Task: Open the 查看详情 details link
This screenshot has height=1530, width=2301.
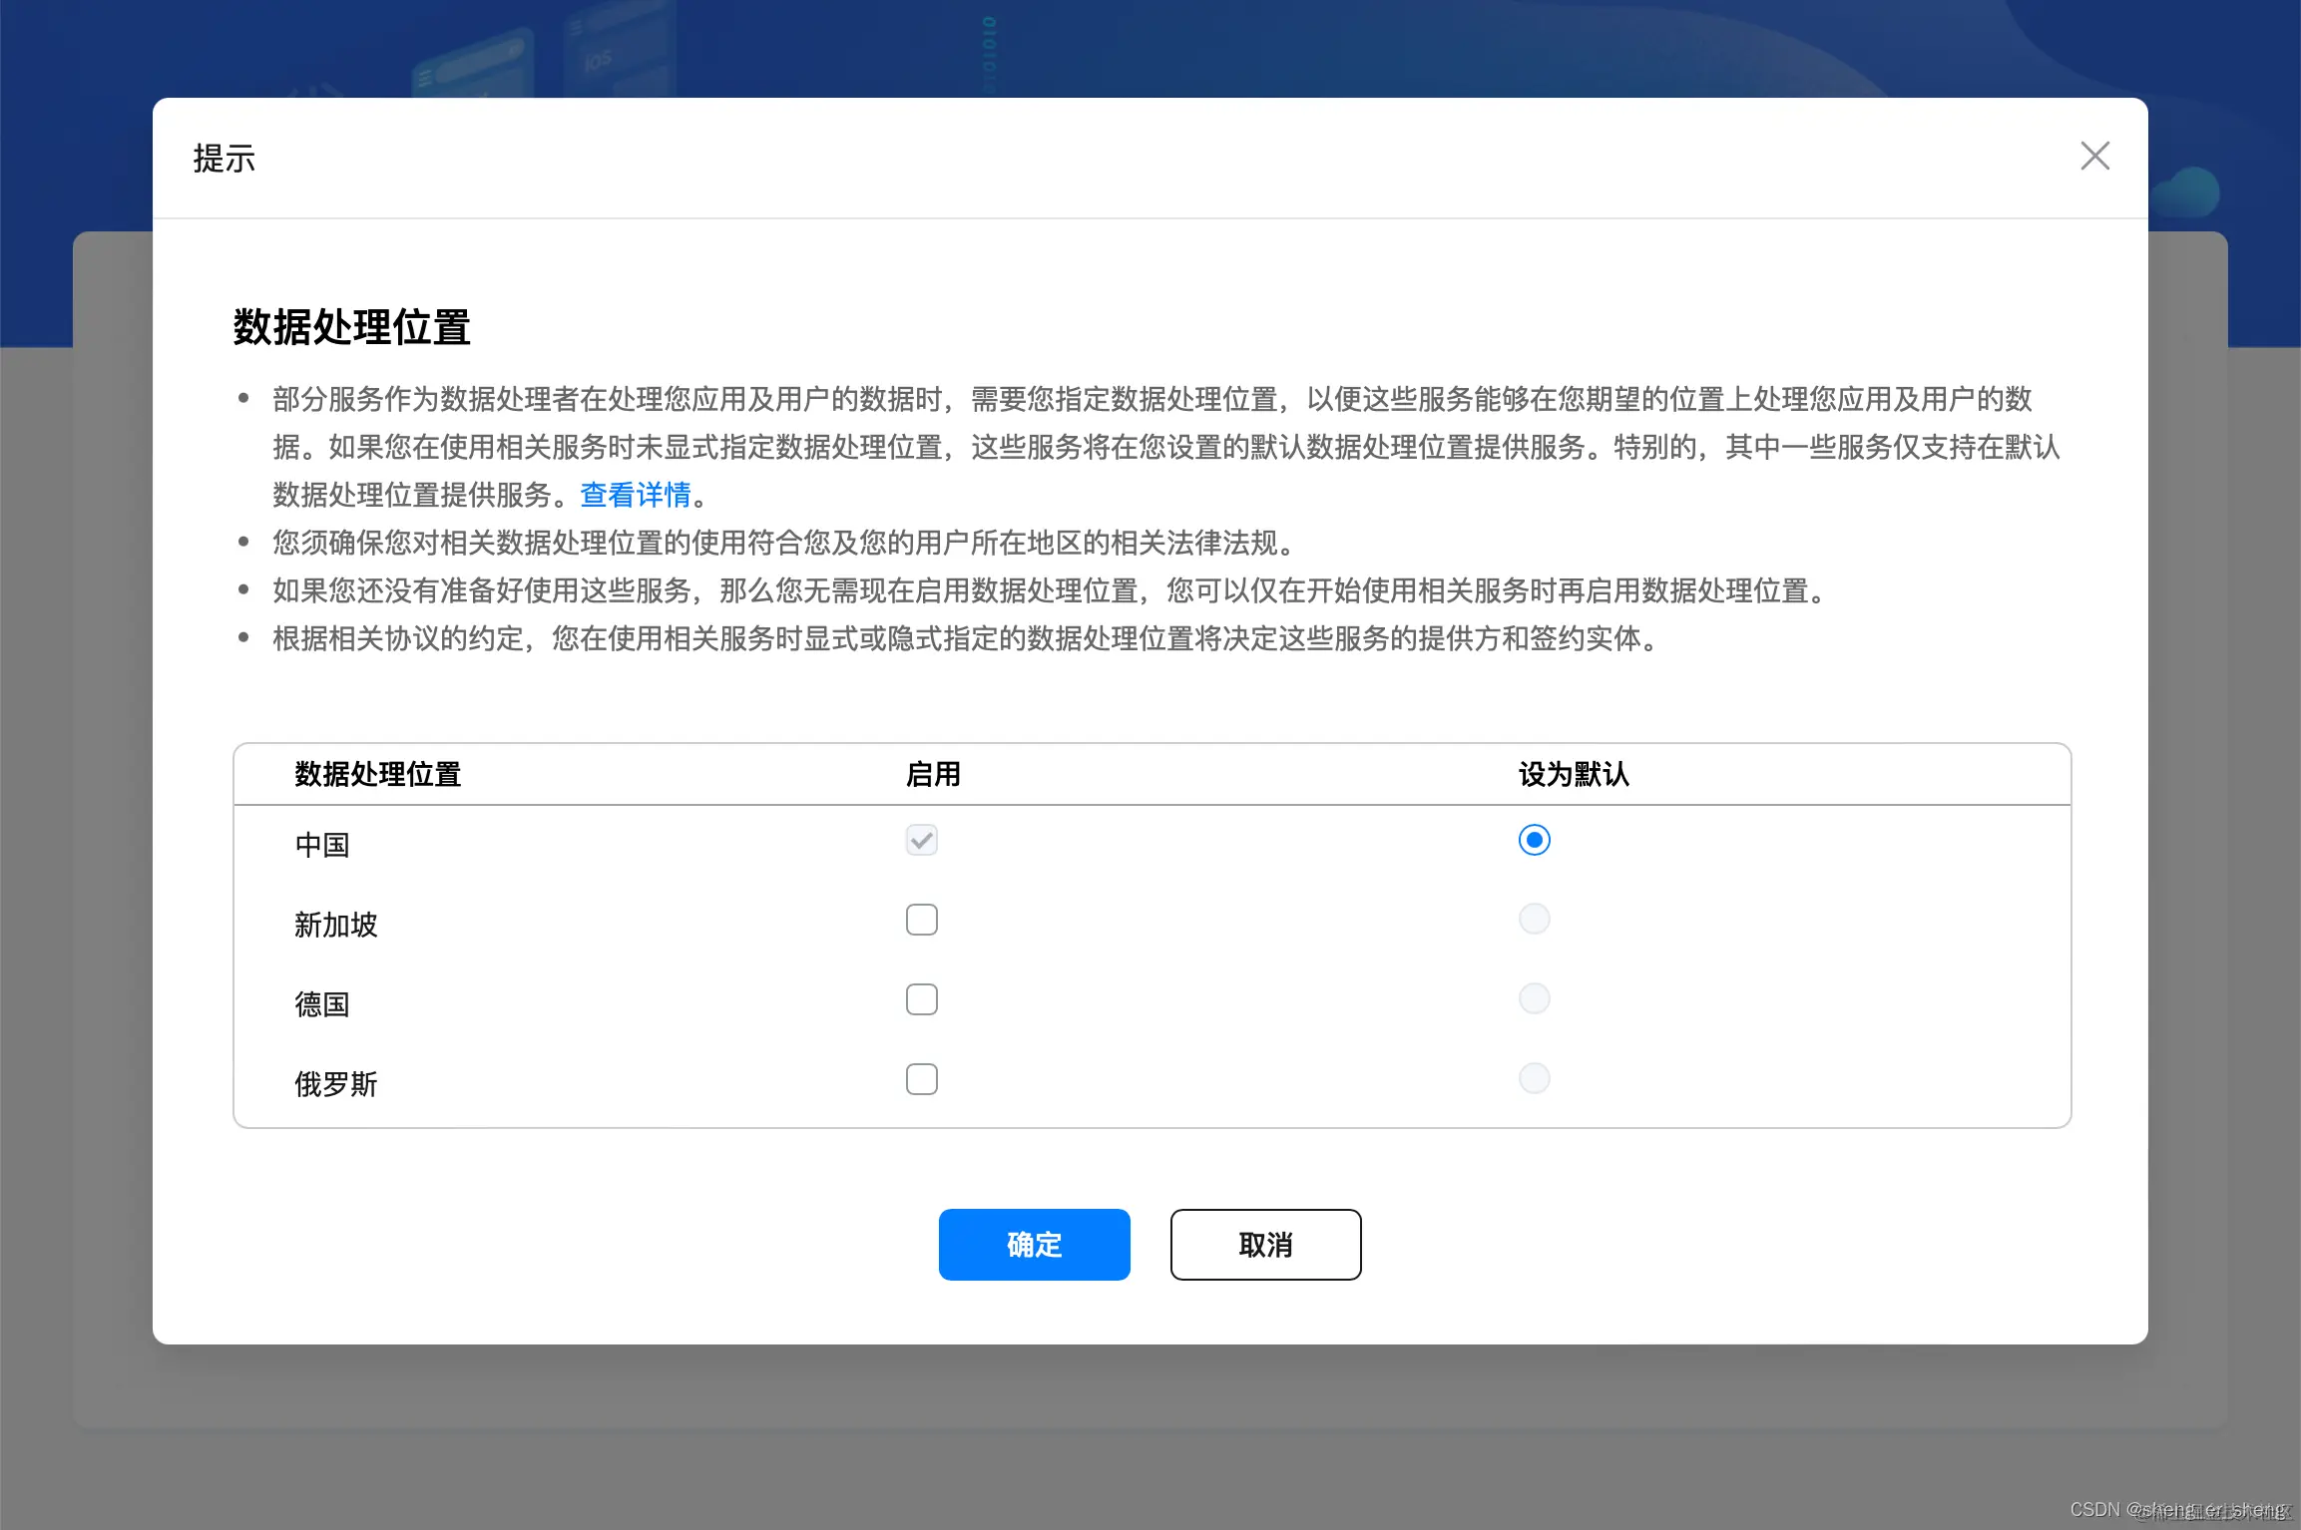Action: tap(636, 495)
